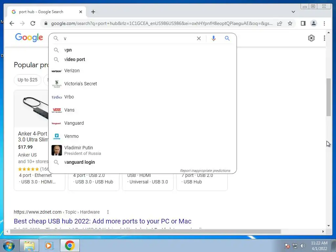Open the Windows Start menu
Screen dimensions: 336x252
[9, 245]
